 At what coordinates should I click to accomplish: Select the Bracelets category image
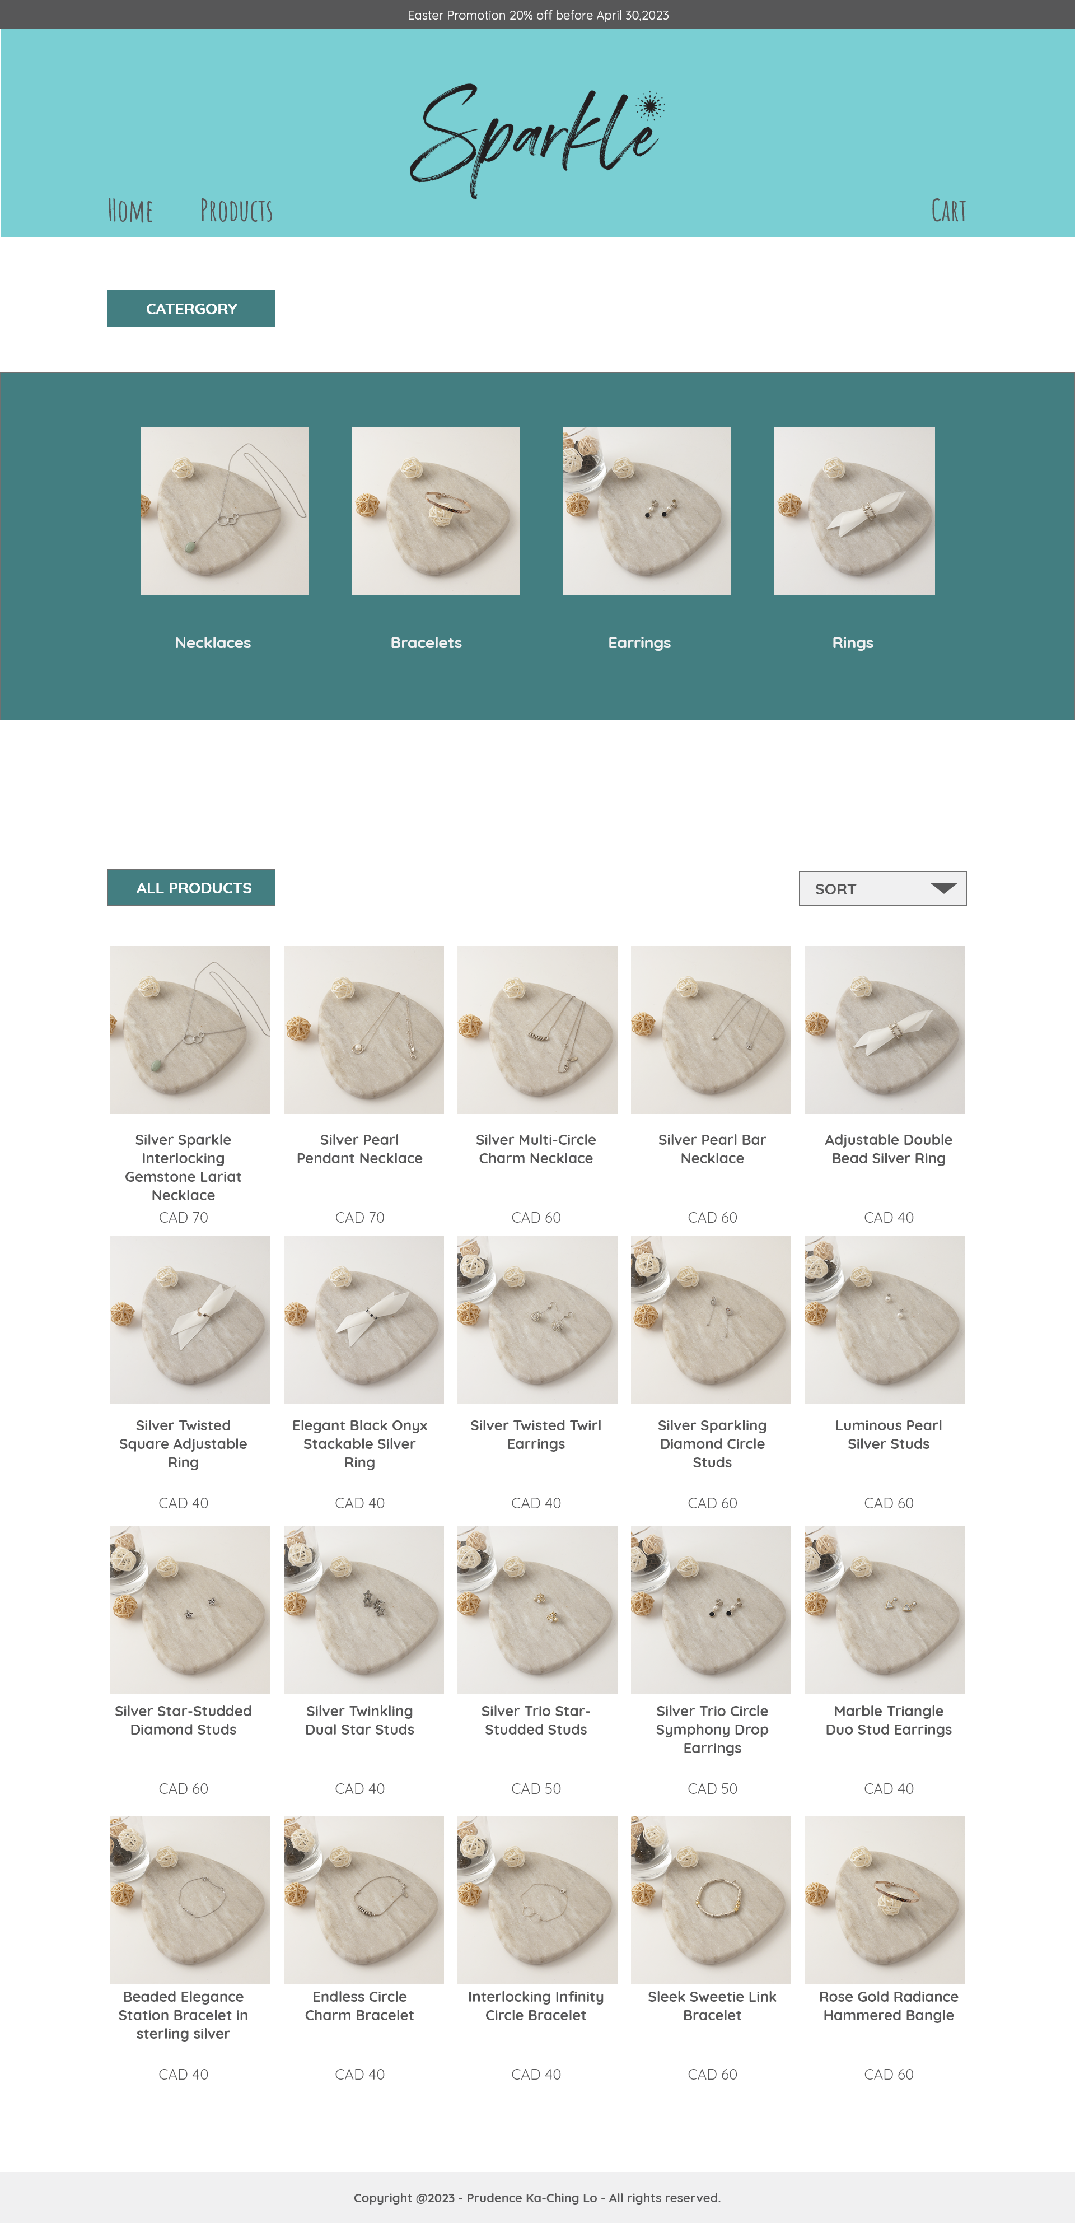[x=436, y=511]
